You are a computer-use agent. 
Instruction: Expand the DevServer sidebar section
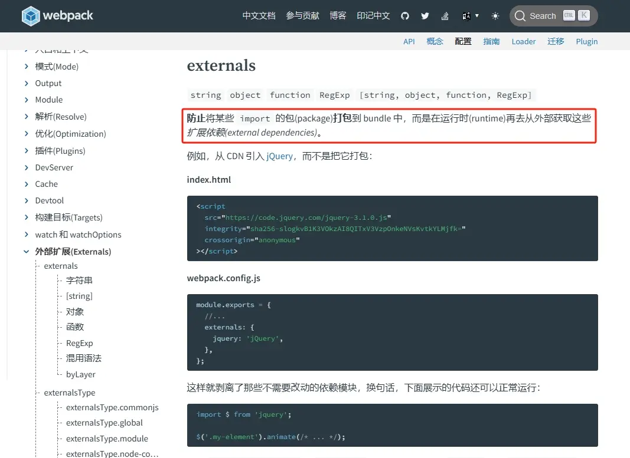[x=26, y=167]
